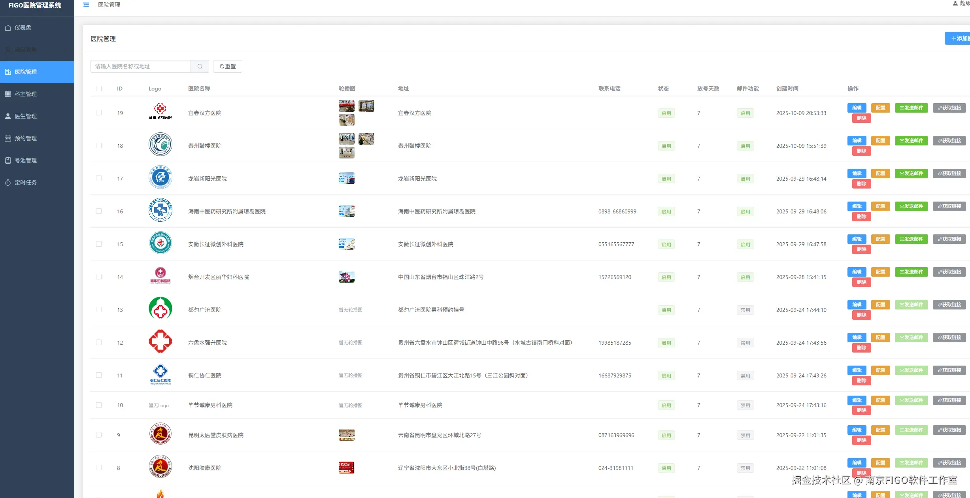Check the row checkbox for ID 17
The height and width of the screenshot is (498, 970).
99,178
